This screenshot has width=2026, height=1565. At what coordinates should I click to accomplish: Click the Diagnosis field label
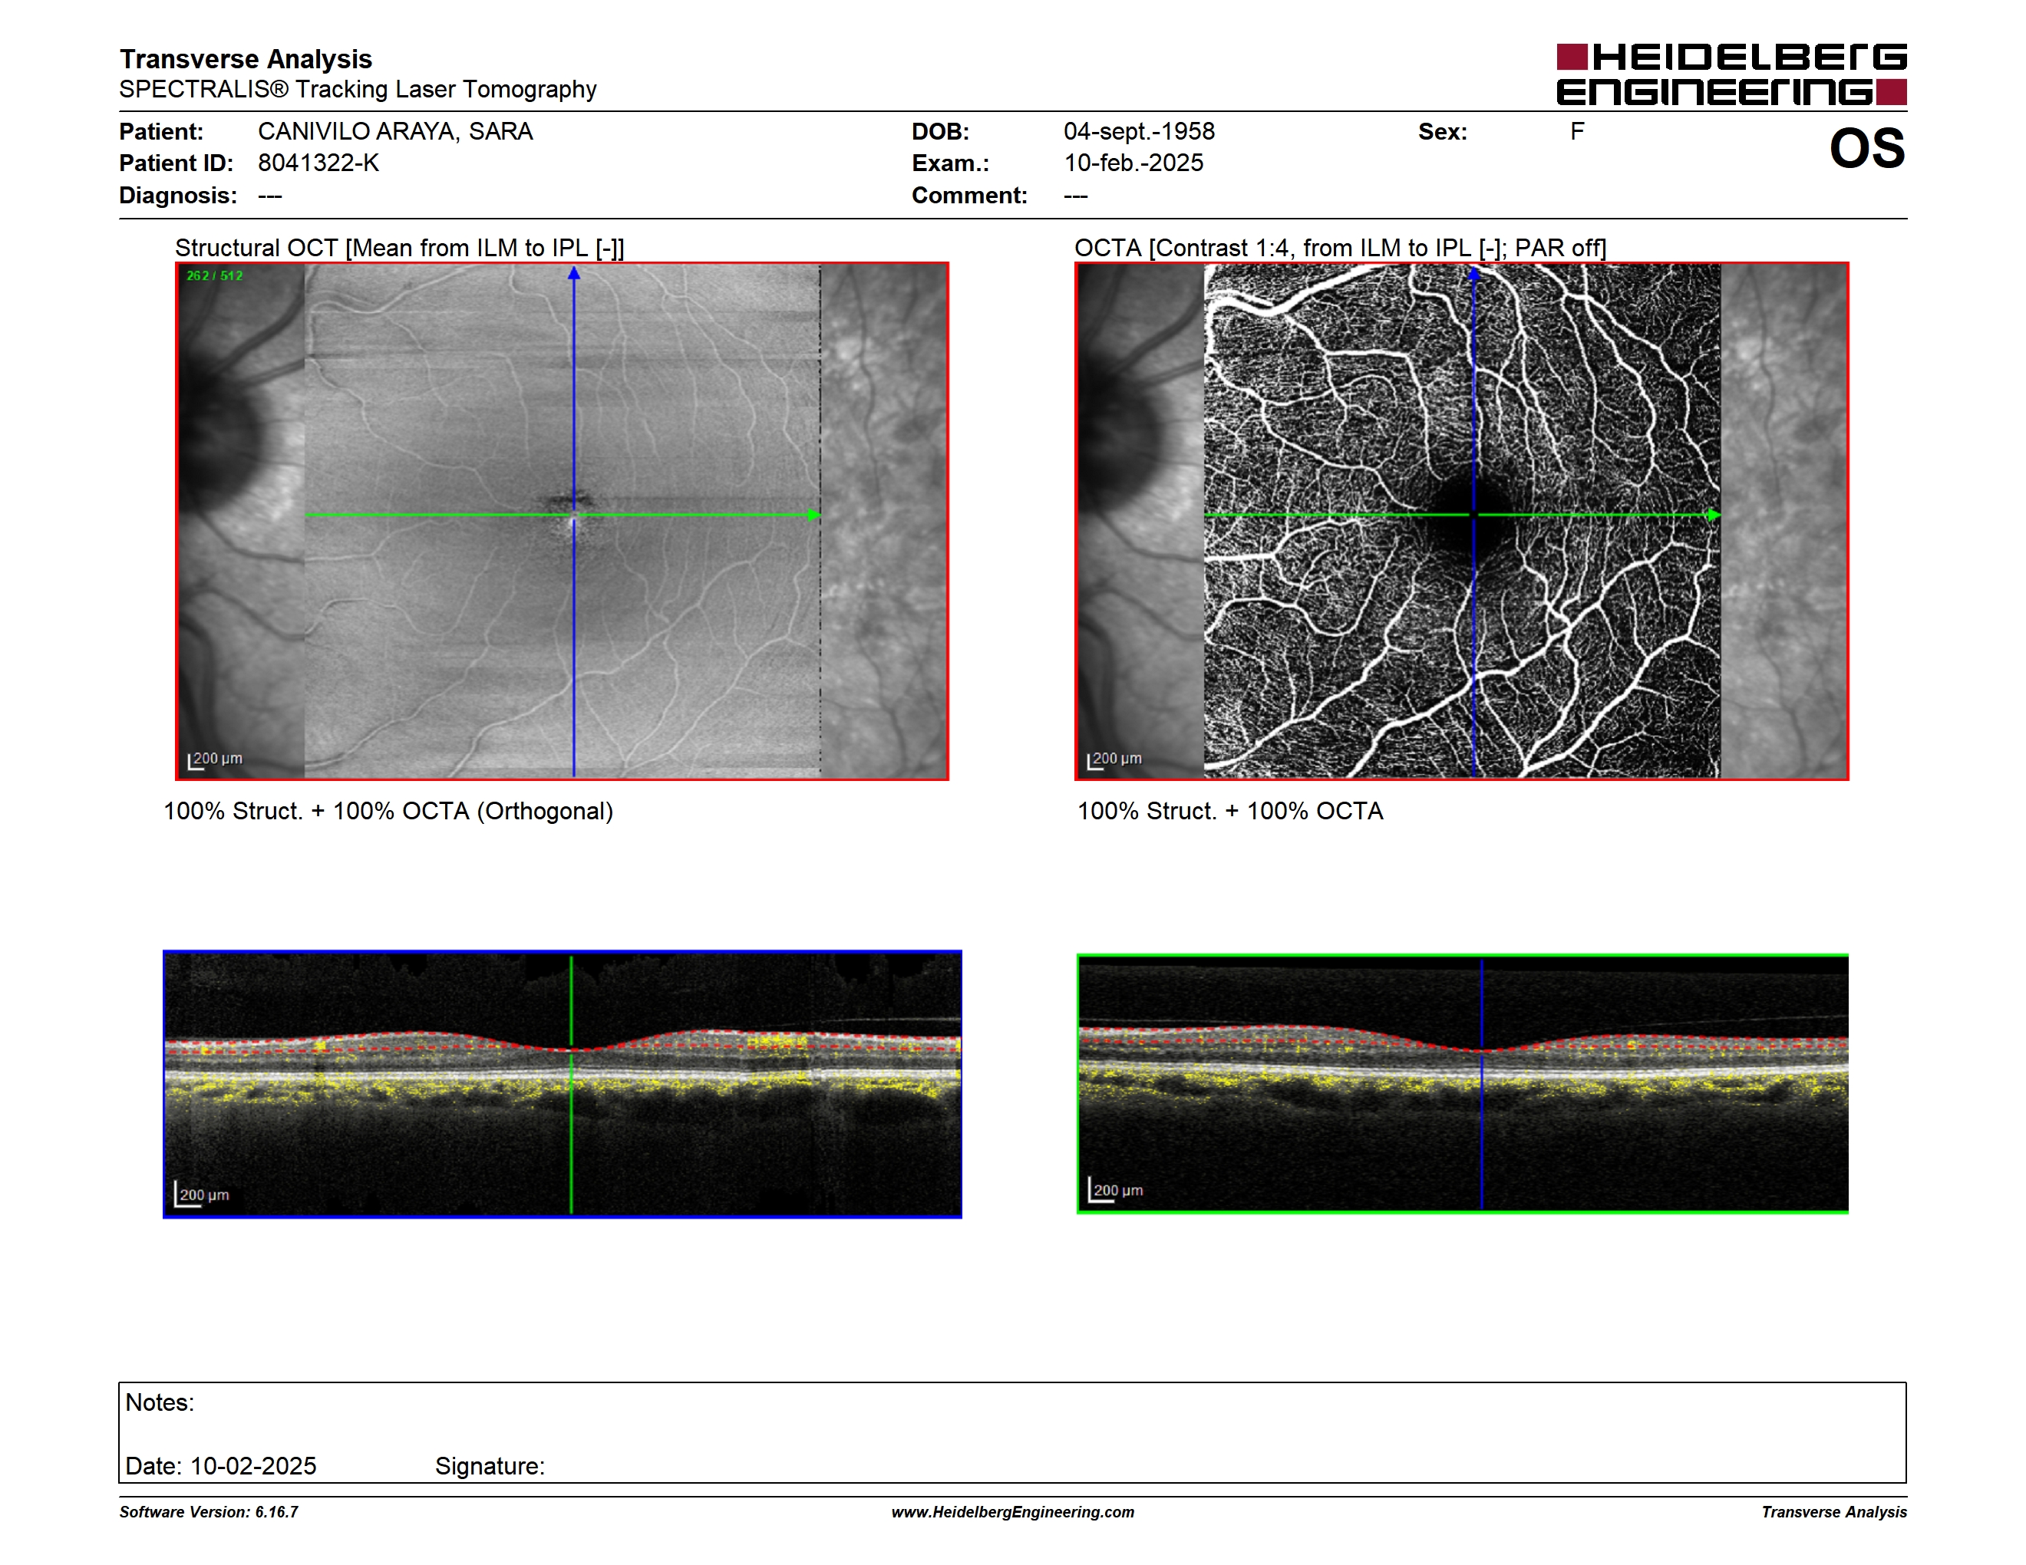178,196
